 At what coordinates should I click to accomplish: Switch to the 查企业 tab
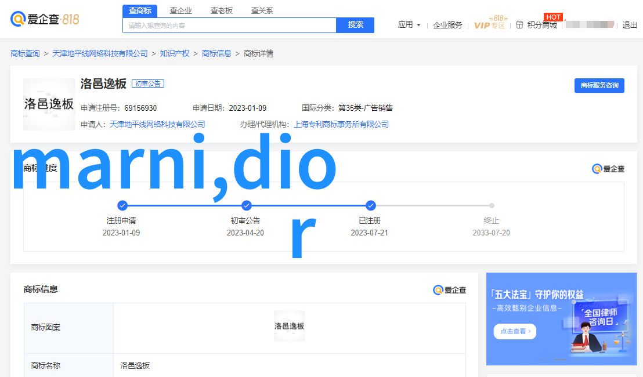(180, 10)
